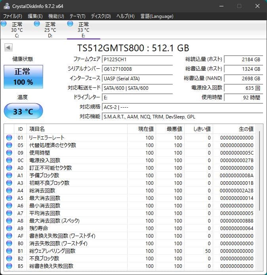Click threshold value 50 in 総ウェアレベリング回数 row
The height and width of the screenshot is (275, 267).
click(208, 251)
